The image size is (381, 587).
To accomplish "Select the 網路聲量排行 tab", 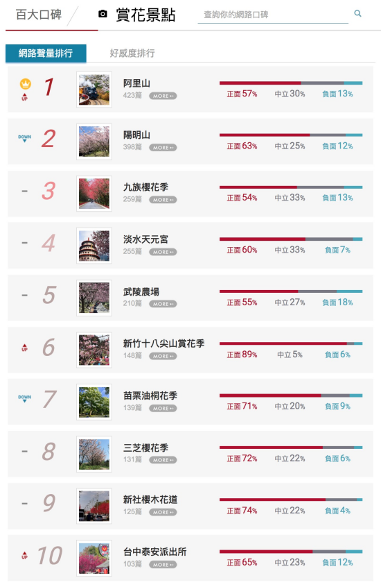I will (x=46, y=53).
